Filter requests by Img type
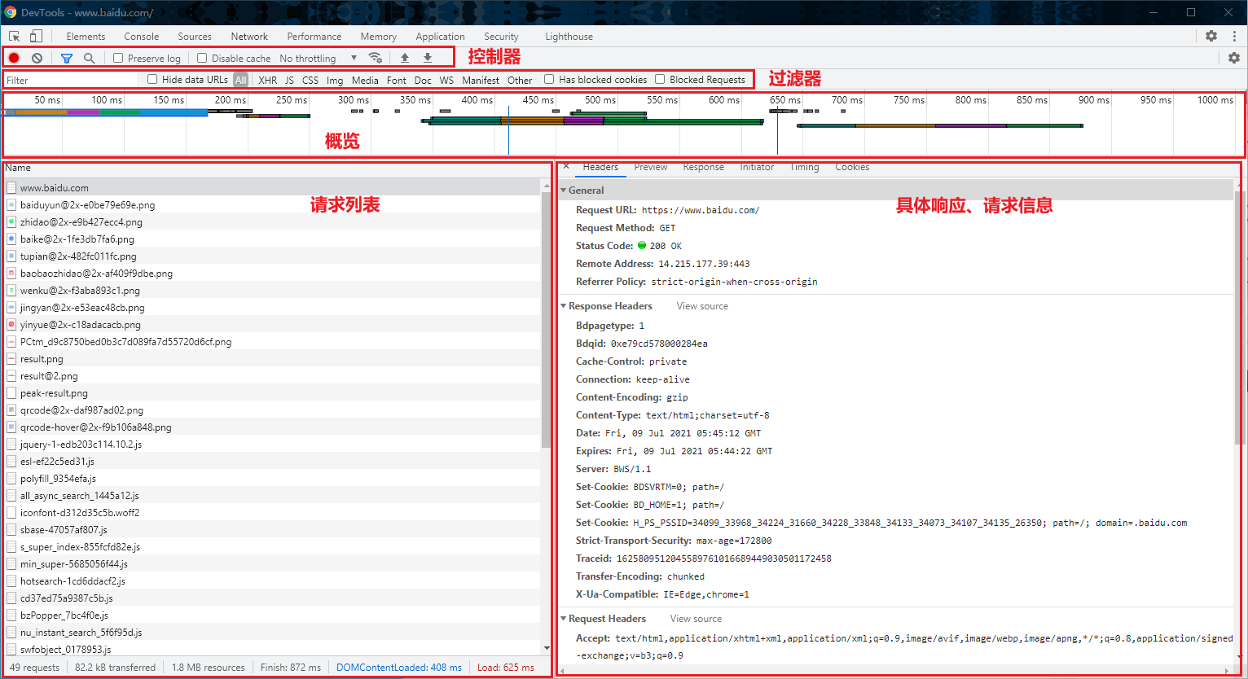Image resolution: width=1248 pixels, height=679 pixels. pyautogui.click(x=335, y=80)
